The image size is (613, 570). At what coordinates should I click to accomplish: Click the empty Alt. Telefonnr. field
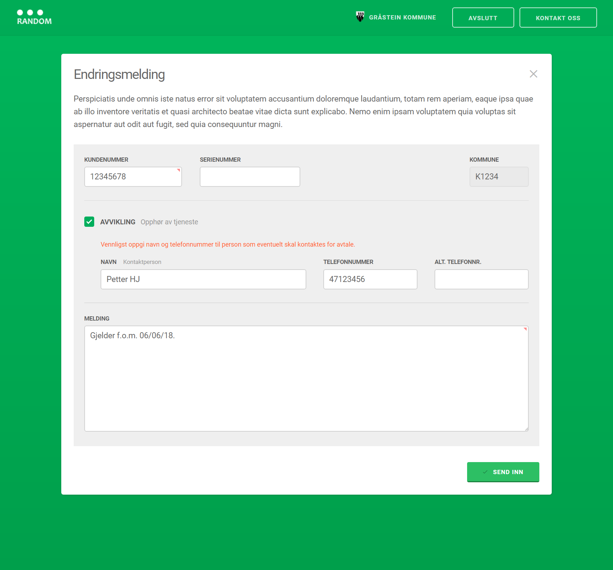pos(482,279)
